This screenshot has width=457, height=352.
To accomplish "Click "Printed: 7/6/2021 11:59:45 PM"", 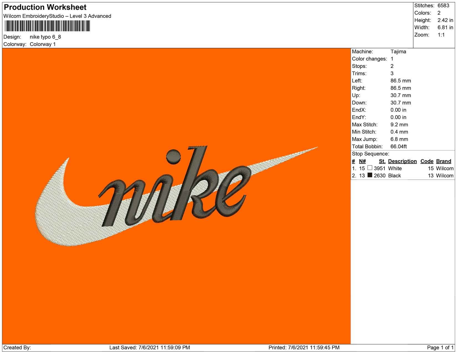I will pos(304,348).
